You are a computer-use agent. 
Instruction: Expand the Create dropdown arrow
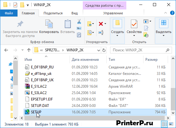pos(117,36)
